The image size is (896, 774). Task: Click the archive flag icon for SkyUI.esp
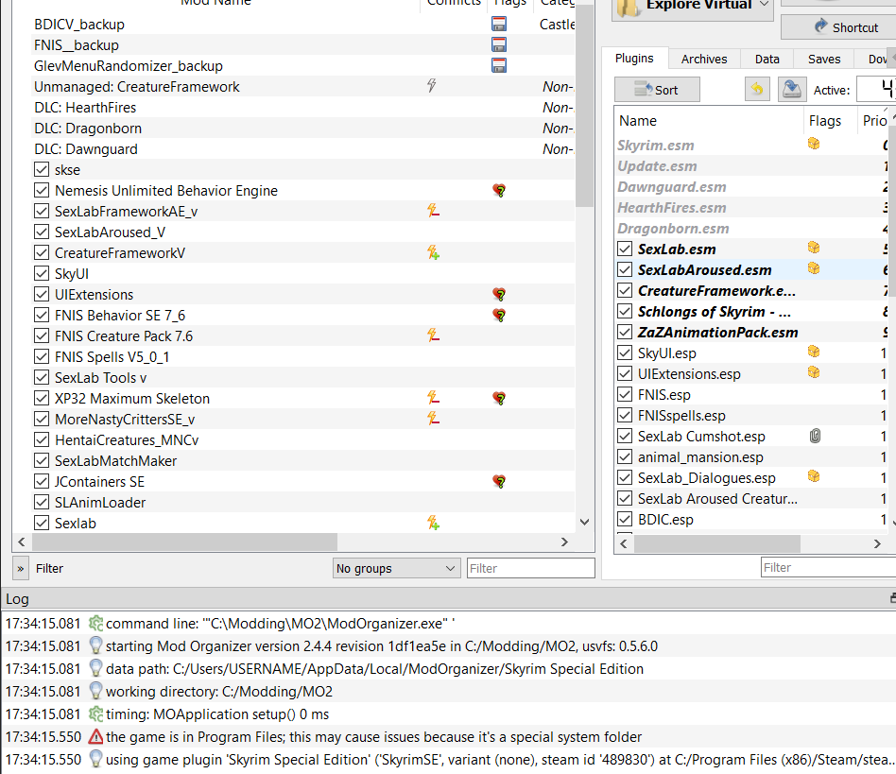click(814, 352)
